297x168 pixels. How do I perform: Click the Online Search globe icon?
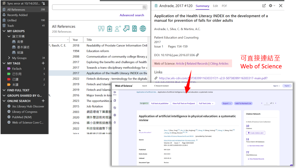[143, 28]
